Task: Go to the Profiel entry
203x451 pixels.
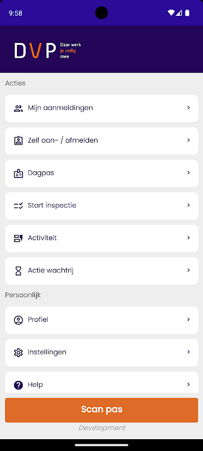Action: click(x=101, y=320)
